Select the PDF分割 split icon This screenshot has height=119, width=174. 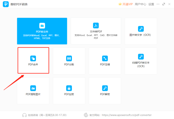(x=69, y=58)
